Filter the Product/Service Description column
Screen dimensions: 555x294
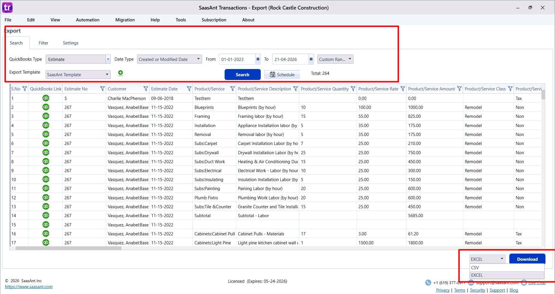(x=295, y=89)
